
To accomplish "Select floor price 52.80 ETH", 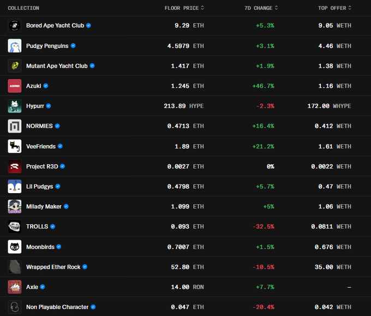I will coord(187,267).
